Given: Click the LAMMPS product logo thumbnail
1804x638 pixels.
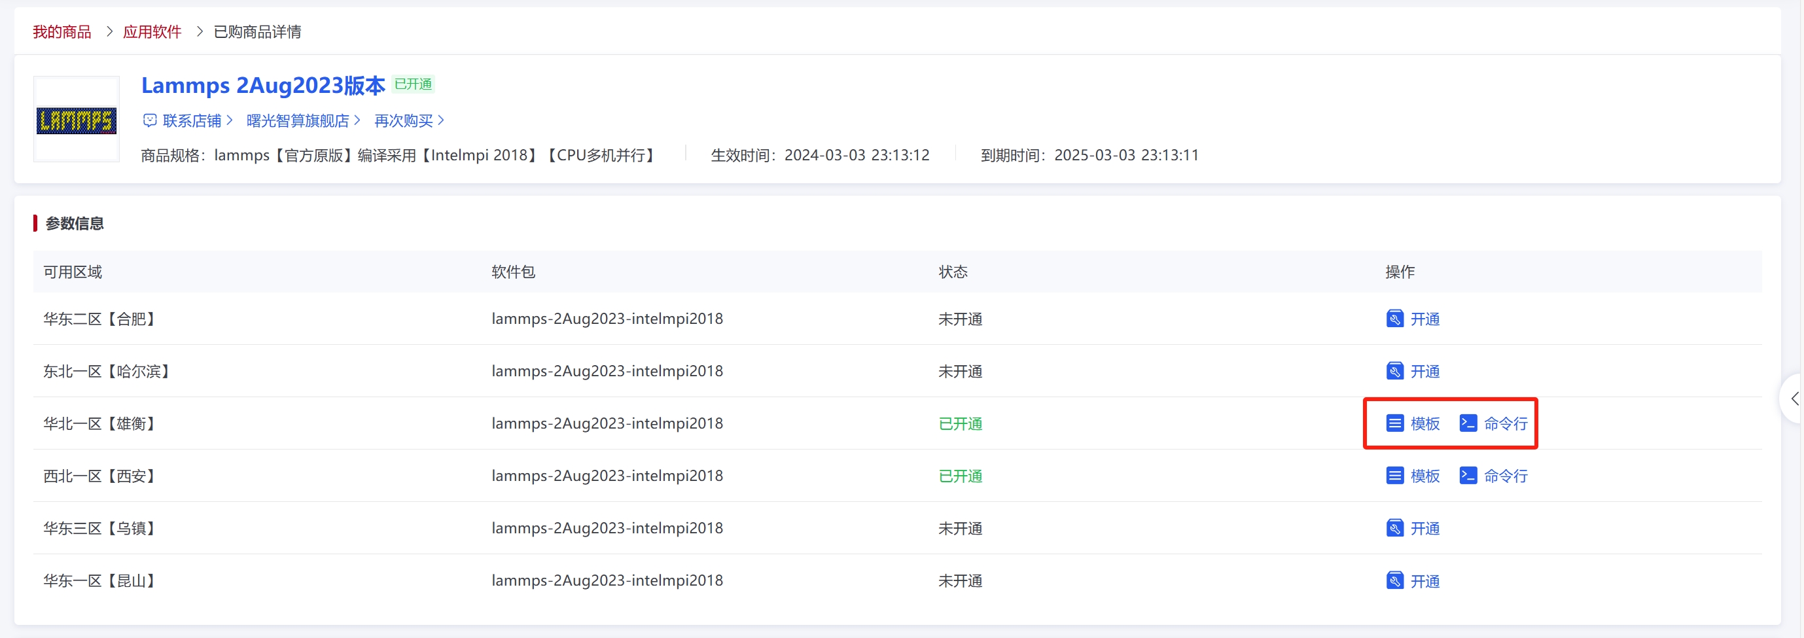Looking at the screenshot, I should [77, 120].
